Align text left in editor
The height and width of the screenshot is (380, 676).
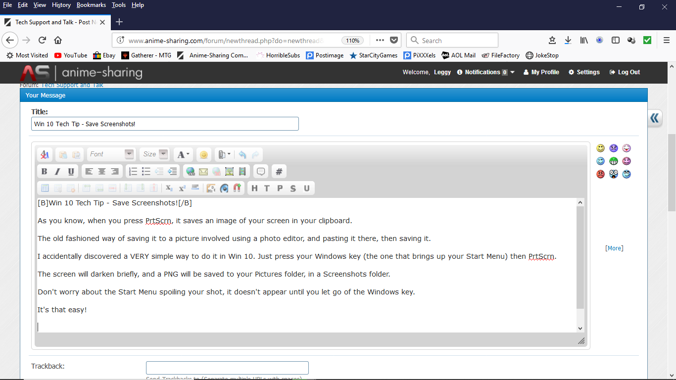89,172
